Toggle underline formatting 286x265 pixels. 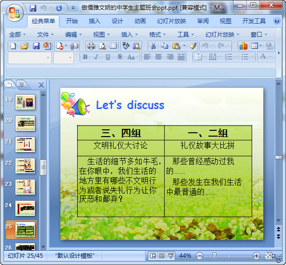pyautogui.click(x=108, y=57)
